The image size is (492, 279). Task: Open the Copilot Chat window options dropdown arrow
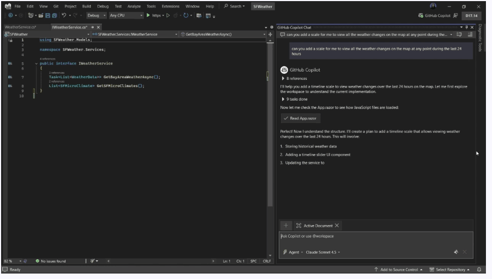[461, 28]
